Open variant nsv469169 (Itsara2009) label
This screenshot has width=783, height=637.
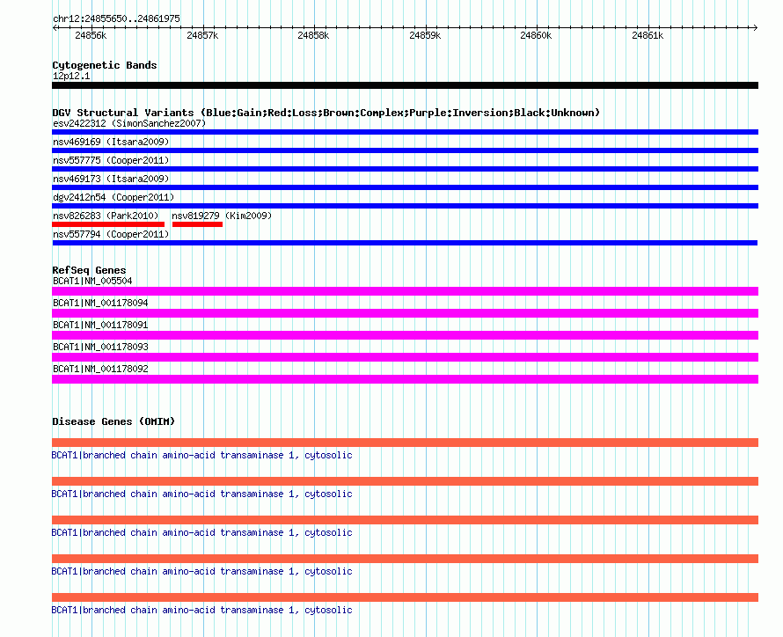point(111,142)
